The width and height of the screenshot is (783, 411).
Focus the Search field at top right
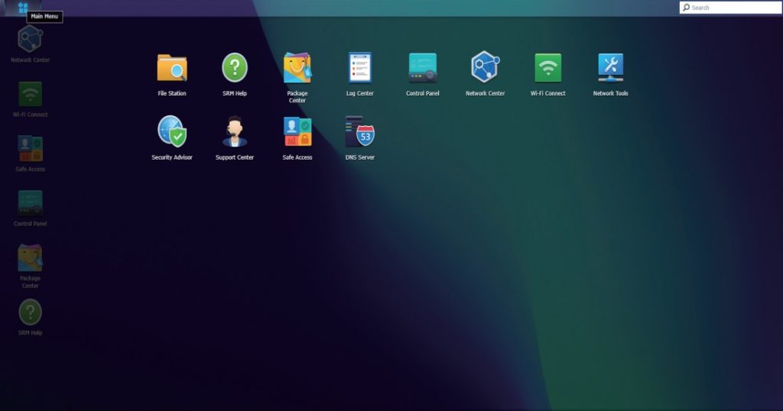coord(730,8)
